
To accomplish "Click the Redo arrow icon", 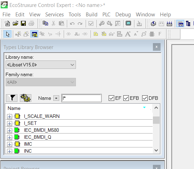I will [80, 23].
